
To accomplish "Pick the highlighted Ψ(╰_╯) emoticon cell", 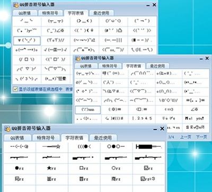I will (27, 40).
